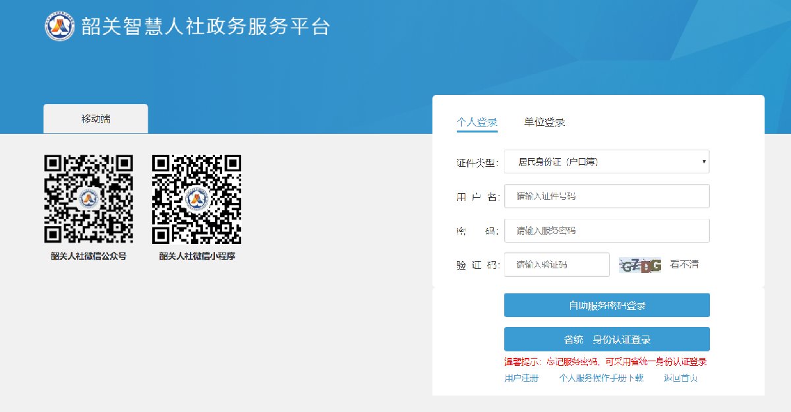791x412 pixels.
Task: Click the 验证码 input box
Action: pos(556,265)
